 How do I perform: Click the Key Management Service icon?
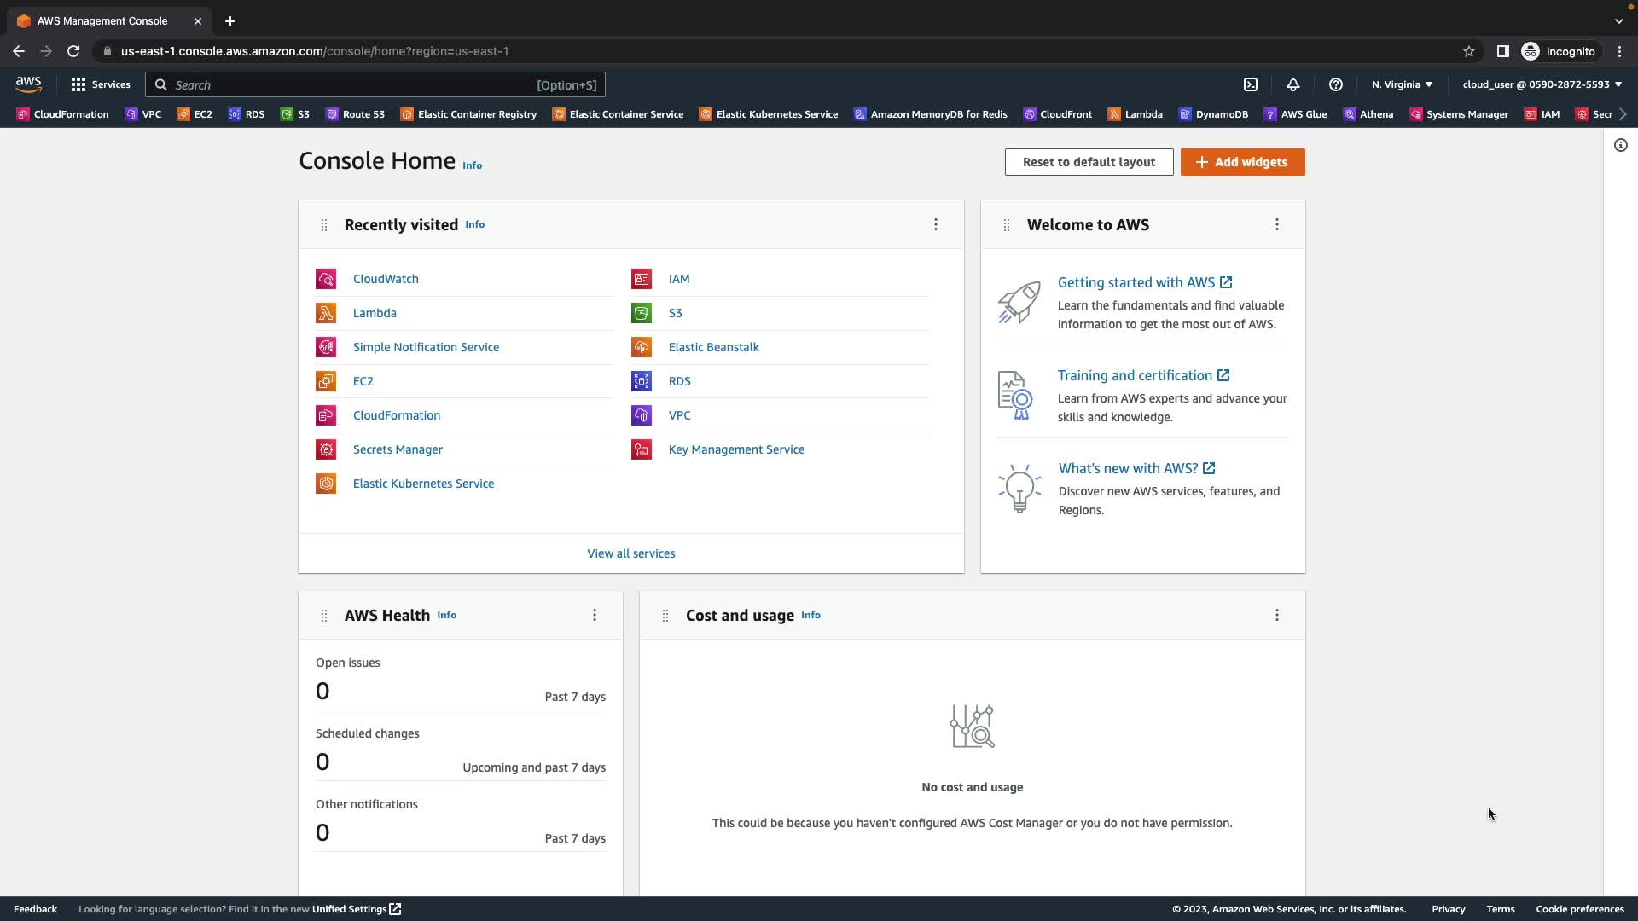click(x=642, y=449)
